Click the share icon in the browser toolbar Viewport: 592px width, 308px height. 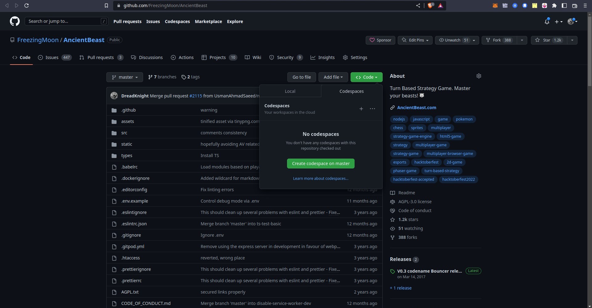[418, 6]
